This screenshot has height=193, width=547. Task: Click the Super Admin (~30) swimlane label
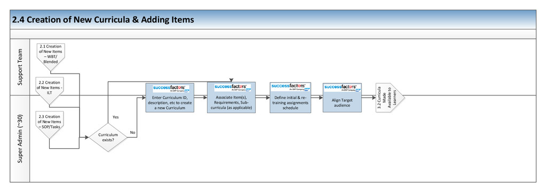pos(20,139)
